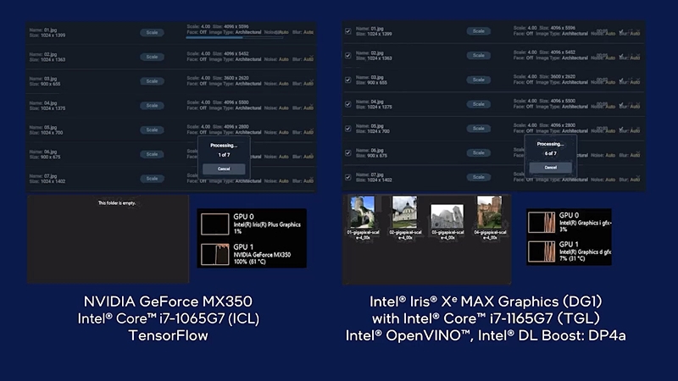Click Scale for 06.jpg in NVIDIA panel

click(x=152, y=154)
